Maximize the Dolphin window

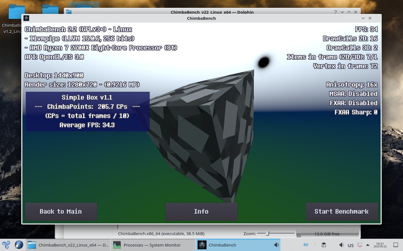(349, 12)
